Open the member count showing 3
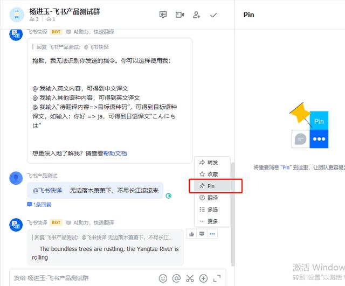Viewport: 345px width, 286px height. (x=34, y=19)
